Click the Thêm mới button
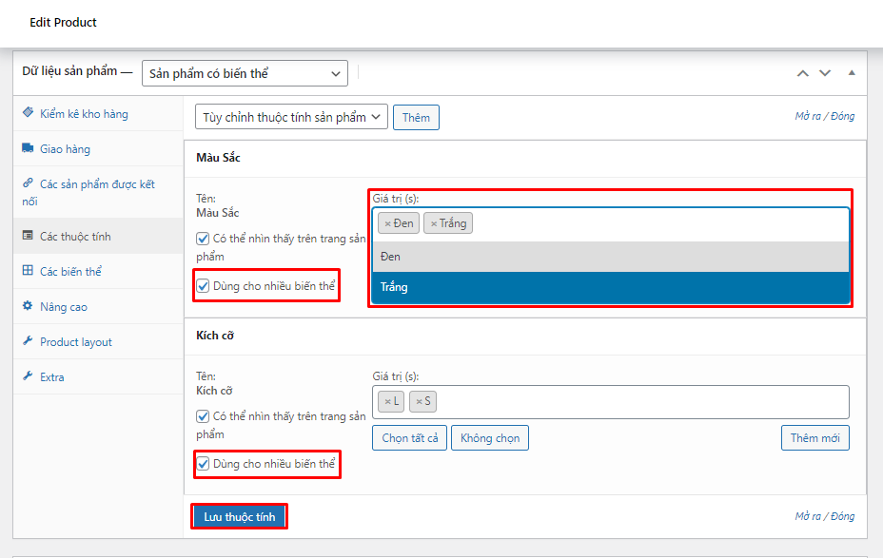 click(814, 437)
